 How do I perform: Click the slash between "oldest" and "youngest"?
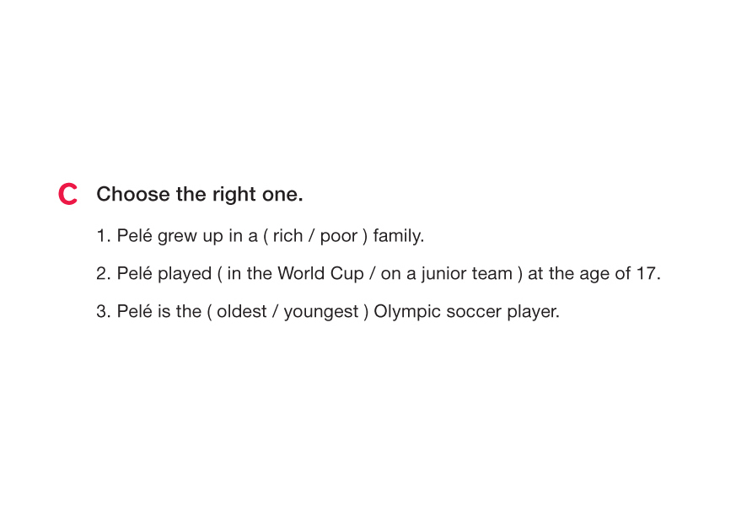275,312
